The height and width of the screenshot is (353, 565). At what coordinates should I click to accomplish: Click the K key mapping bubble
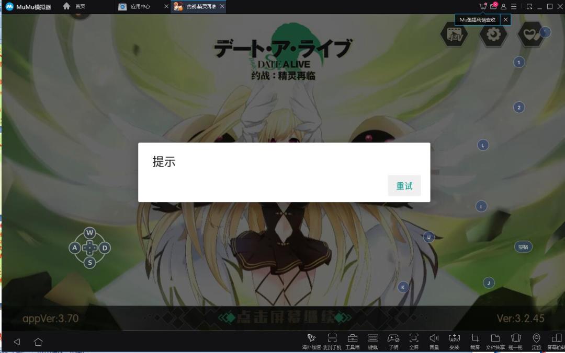(x=403, y=287)
